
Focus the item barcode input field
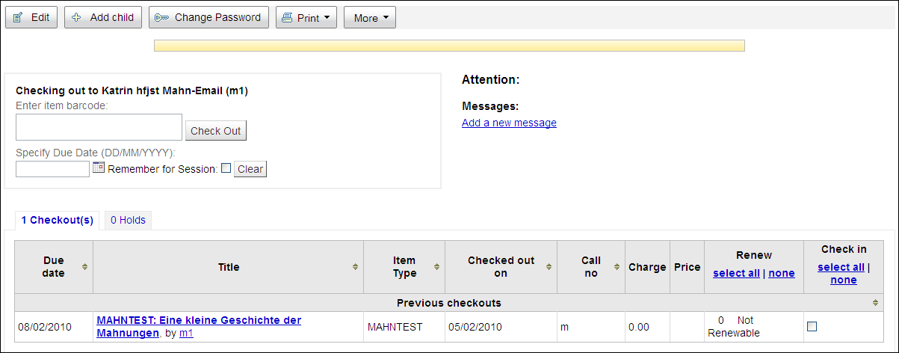point(99,127)
